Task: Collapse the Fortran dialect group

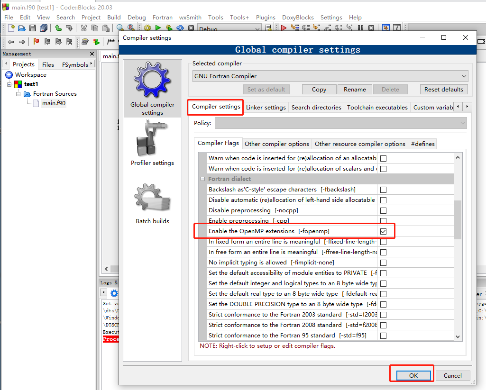Action: pos(204,179)
